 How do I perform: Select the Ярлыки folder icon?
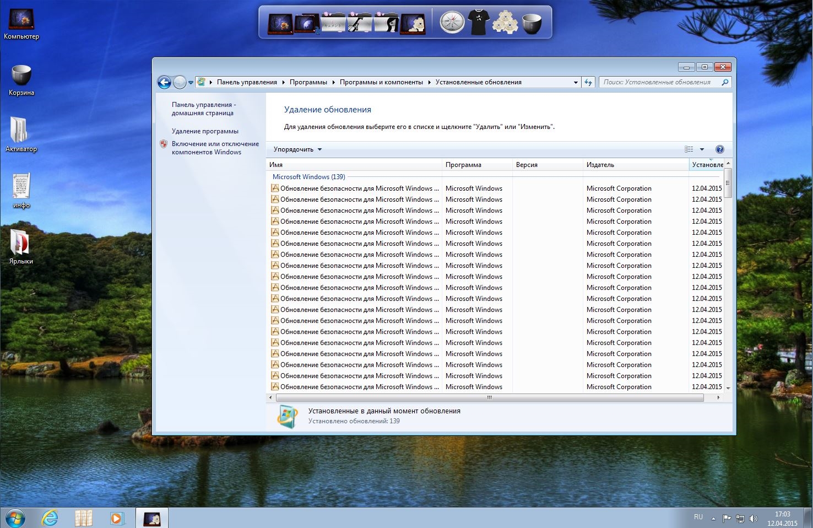click(x=21, y=247)
